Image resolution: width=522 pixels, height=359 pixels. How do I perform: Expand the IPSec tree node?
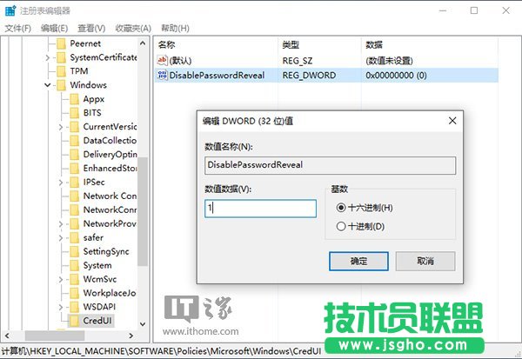[61, 183]
